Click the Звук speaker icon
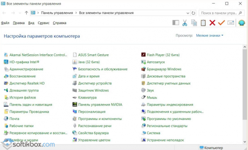This screenshot has width=248, height=150. click(x=143, y=90)
